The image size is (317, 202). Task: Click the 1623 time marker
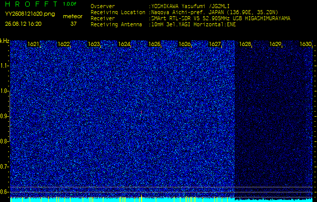point(94,44)
